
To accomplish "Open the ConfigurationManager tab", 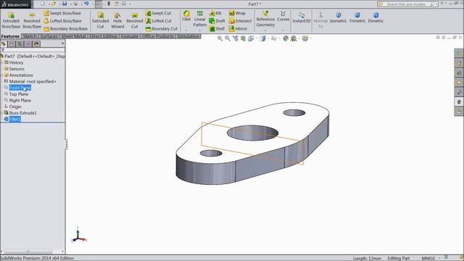I will pyautogui.click(x=20, y=43).
